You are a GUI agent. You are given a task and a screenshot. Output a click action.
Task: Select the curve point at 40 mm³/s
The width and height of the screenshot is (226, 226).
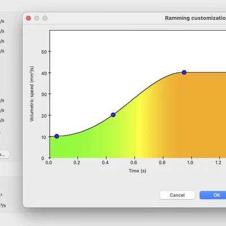(184, 72)
